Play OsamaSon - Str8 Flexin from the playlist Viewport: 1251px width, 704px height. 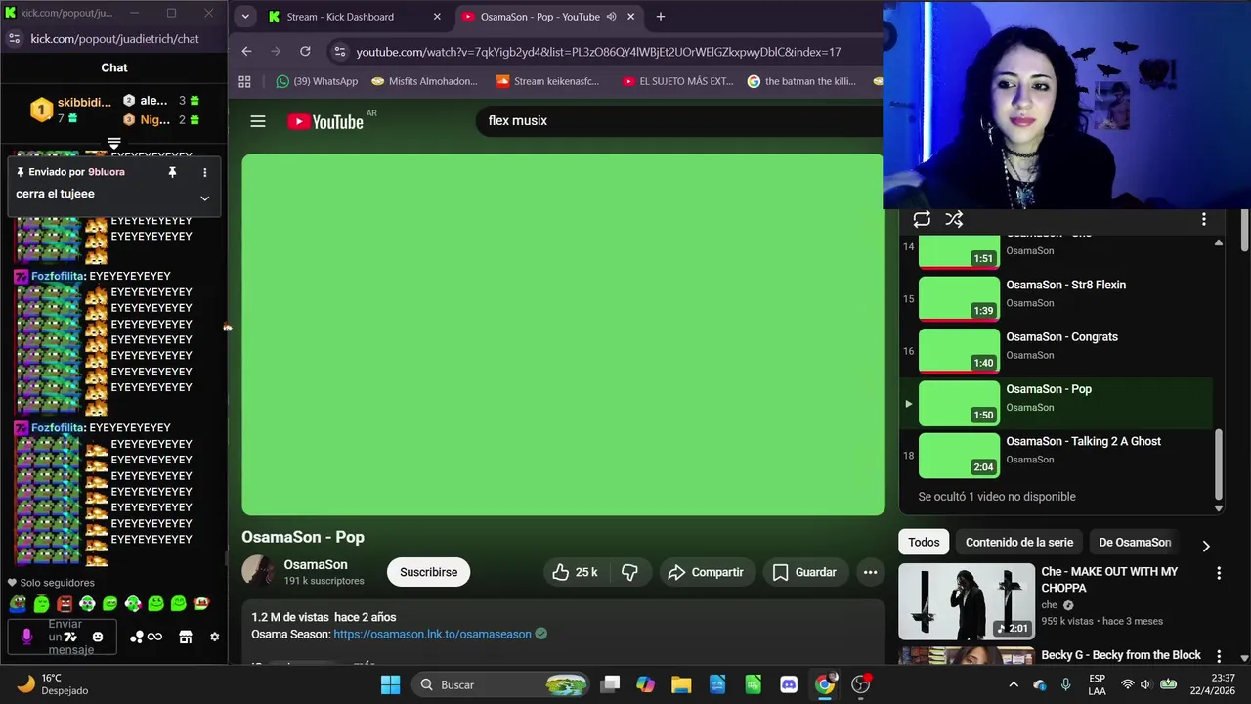pyautogui.click(x=1056, y=298)
